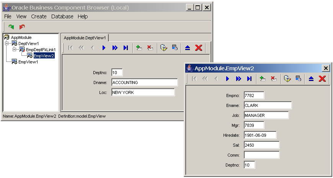Go to first record in DeptView1 toolbar
This screenshot has height=178, width=333.
(70, 48)
